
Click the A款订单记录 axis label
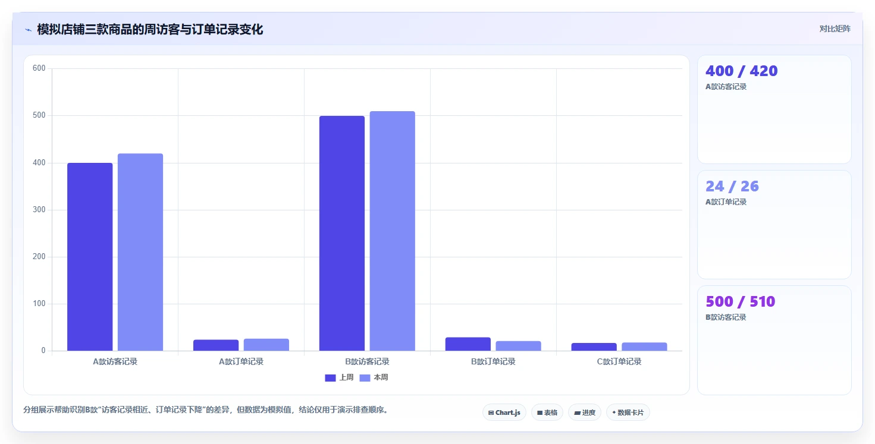(x=242, y=361)
